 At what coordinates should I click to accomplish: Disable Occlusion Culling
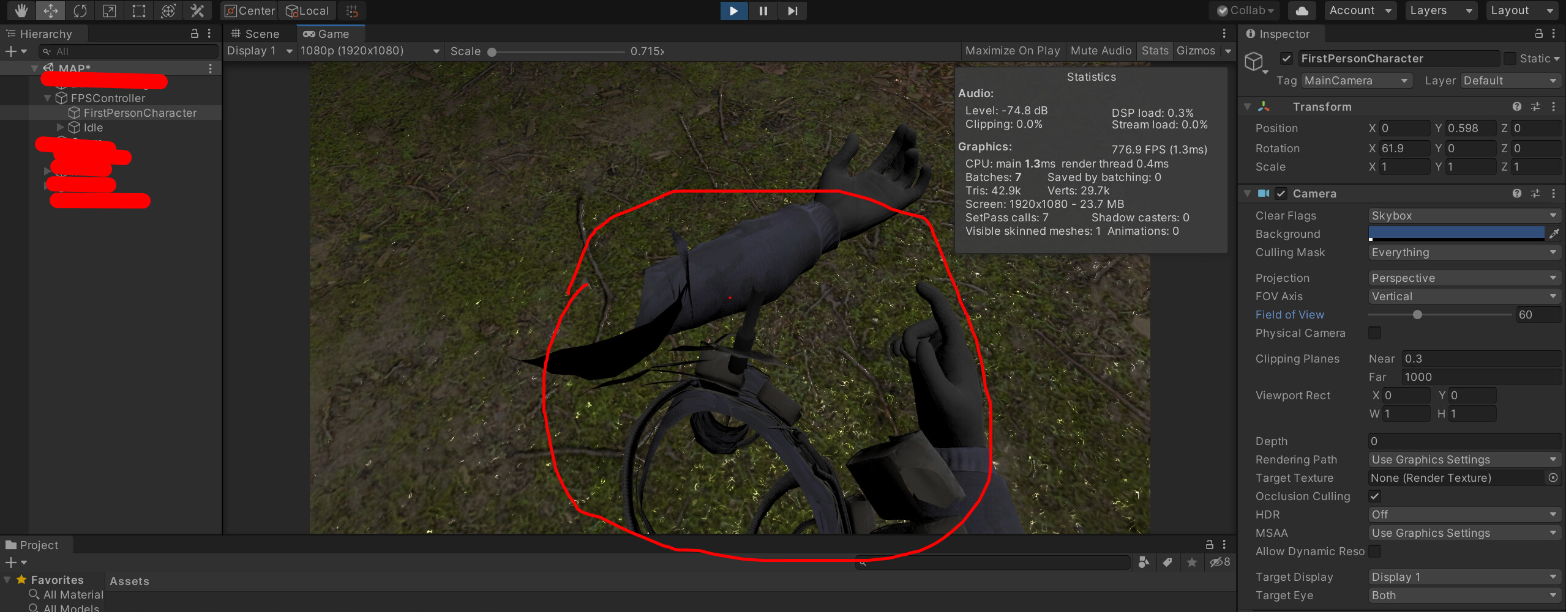pyautogui.click(x=1375, y=496)
